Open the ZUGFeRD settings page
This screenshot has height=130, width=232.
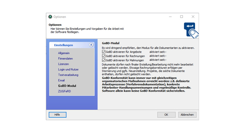(64, 91)
